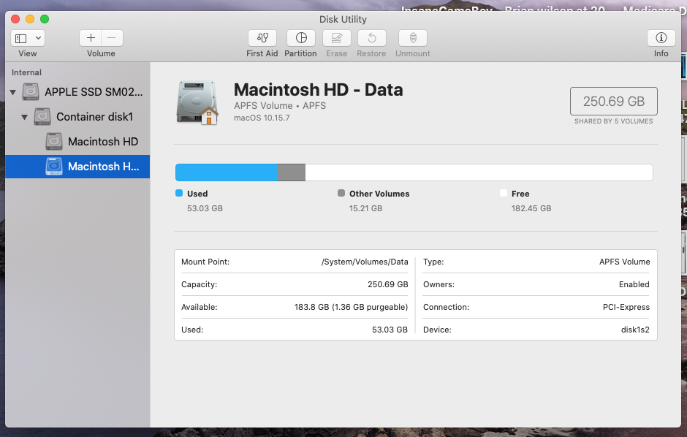Open the View dropdown chevron

pyautogui.click(x=38, y=38)
